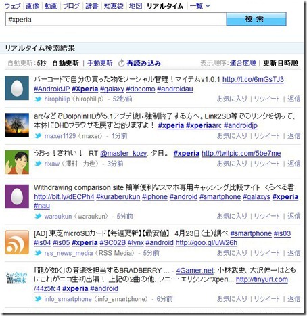
Task: Enable 自動更新 automatic refresh mode
Action: coord(66,63)
